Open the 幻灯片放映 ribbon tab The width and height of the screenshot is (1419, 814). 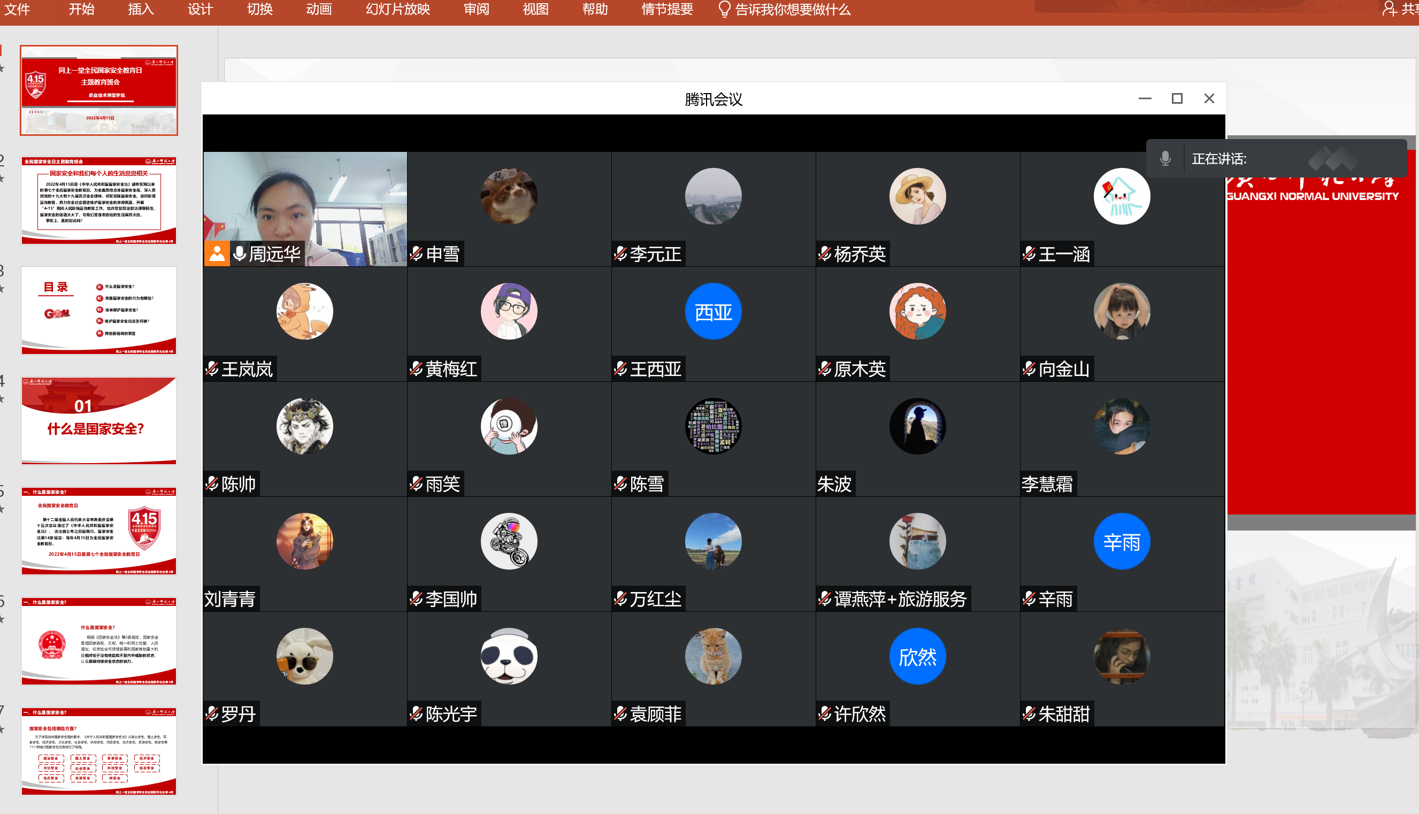click(x=397, y=10)
